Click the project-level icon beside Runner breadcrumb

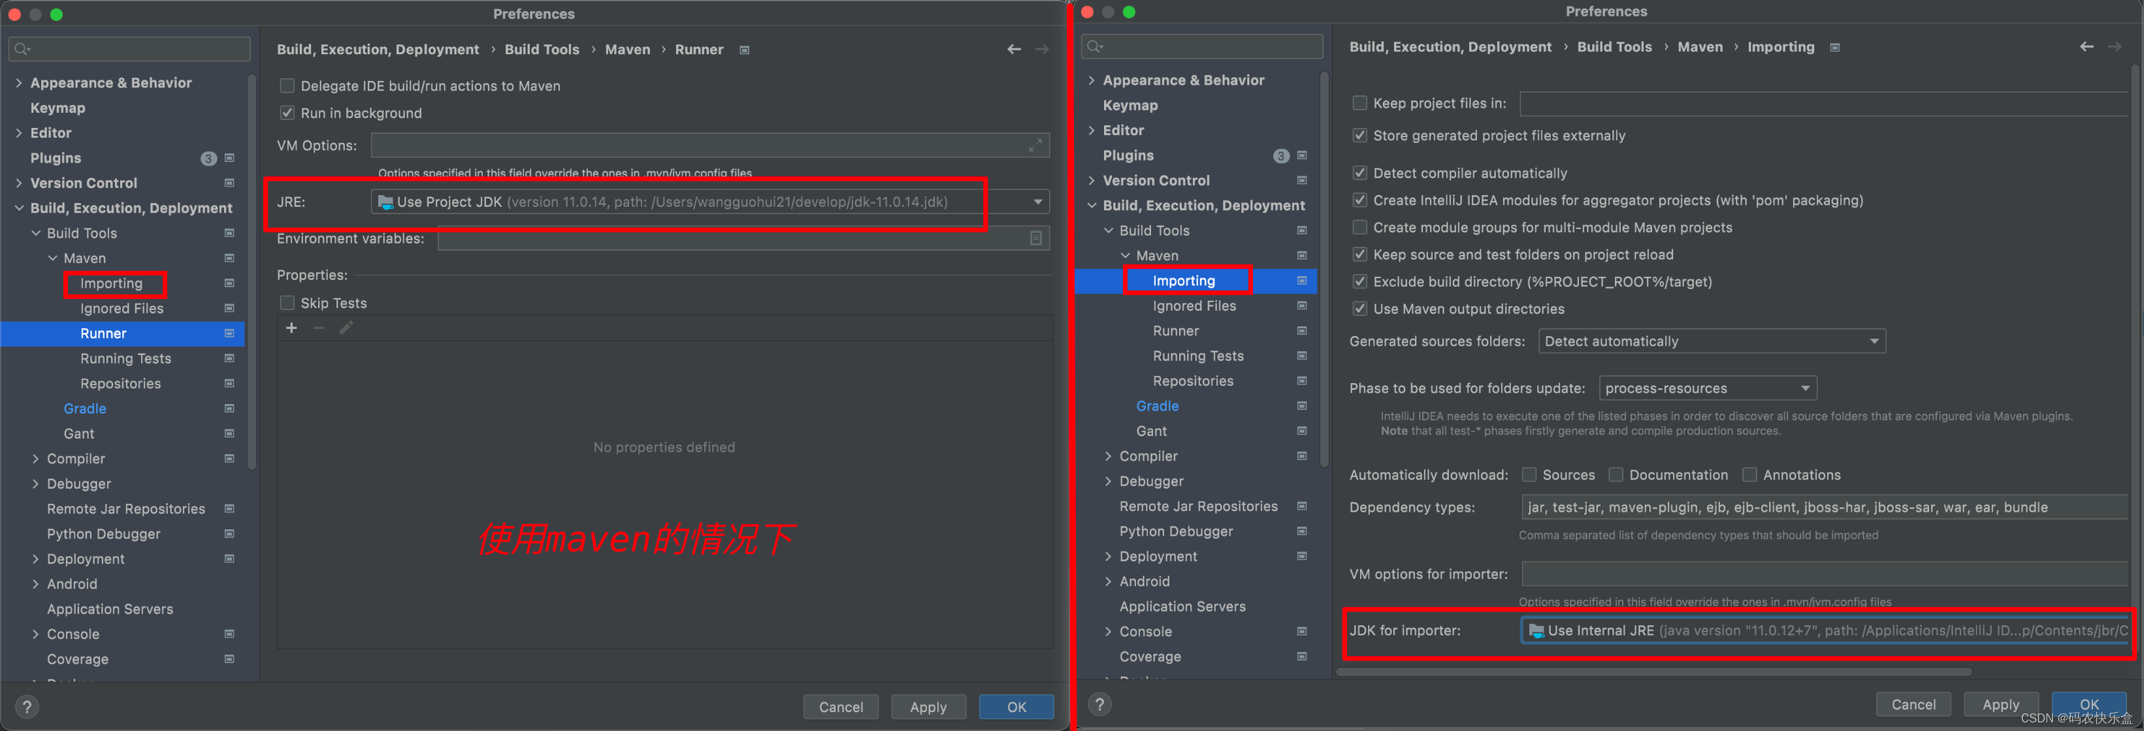click(x=745, y=50)
